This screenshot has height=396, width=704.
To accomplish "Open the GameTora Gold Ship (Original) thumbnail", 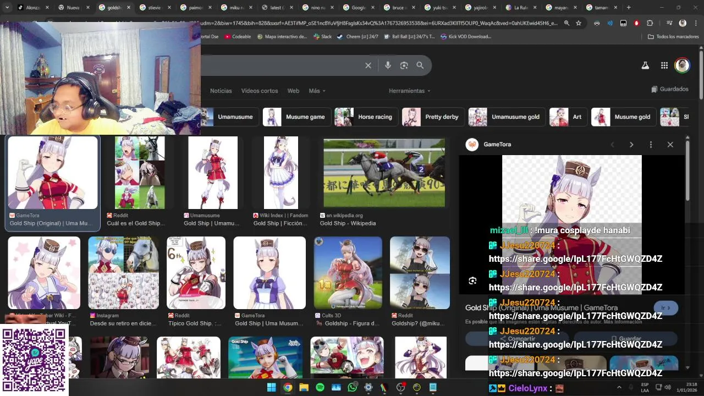I will point(53,173).
